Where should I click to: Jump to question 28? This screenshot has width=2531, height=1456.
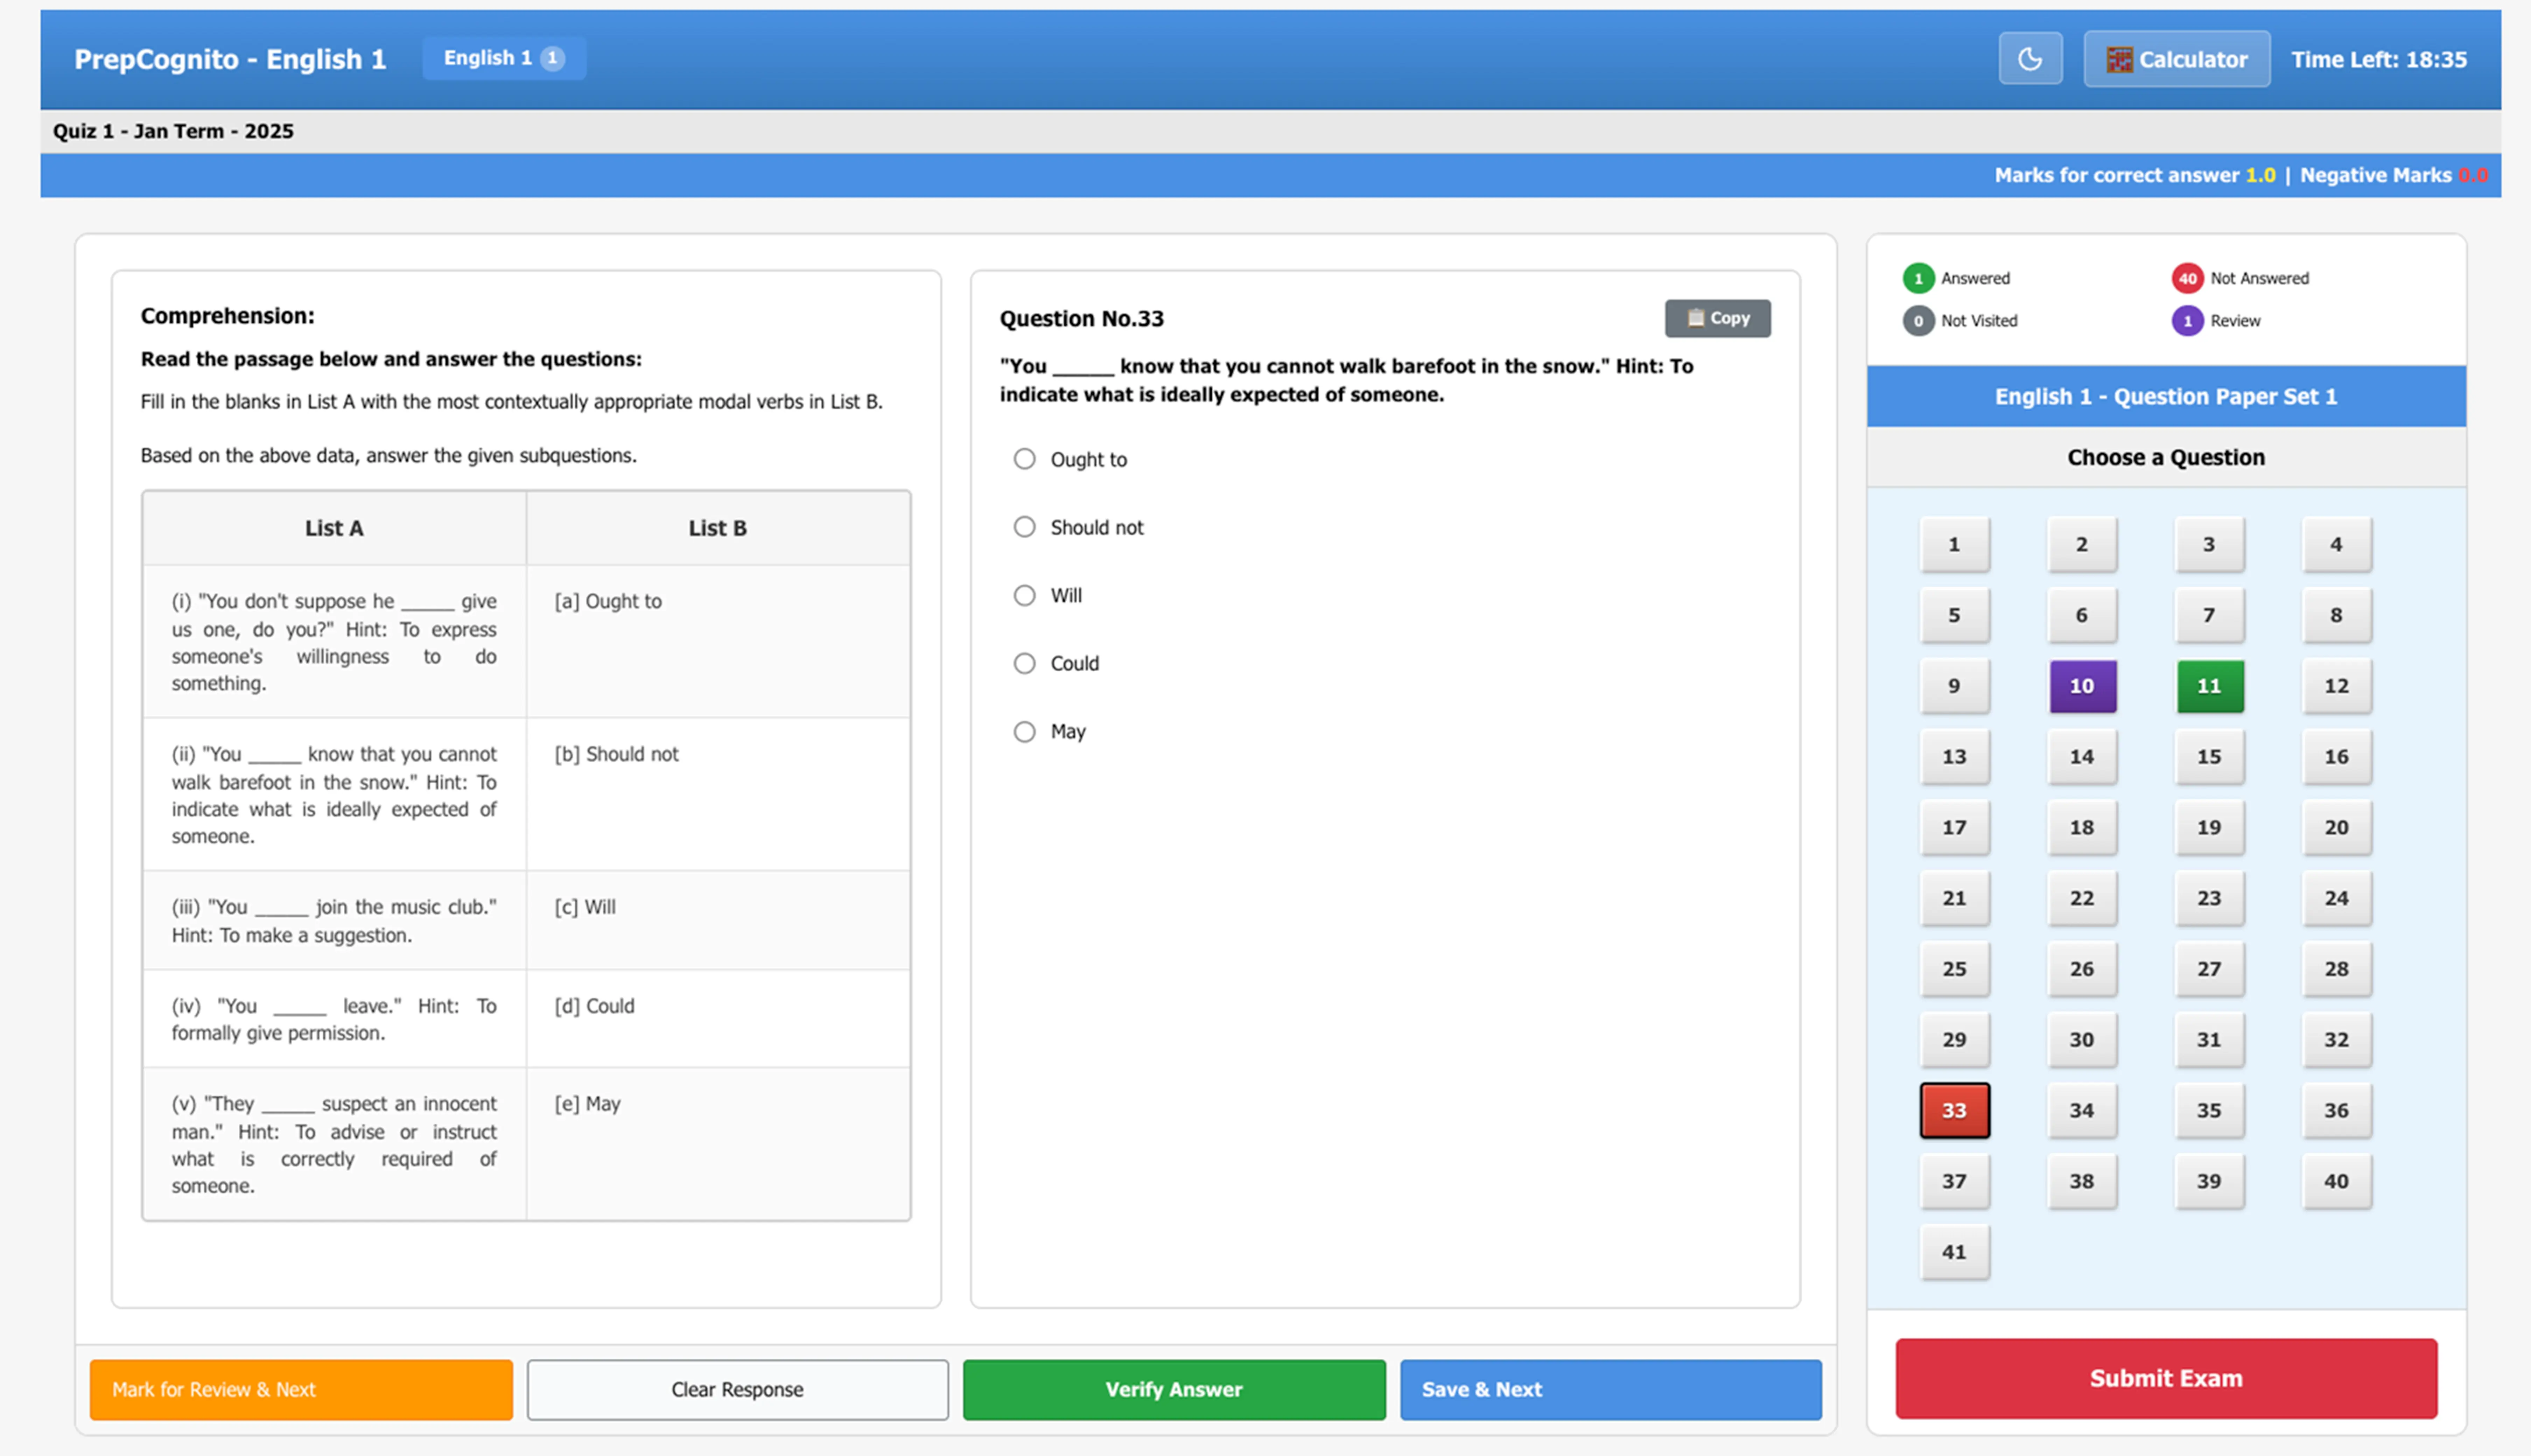2336,969
